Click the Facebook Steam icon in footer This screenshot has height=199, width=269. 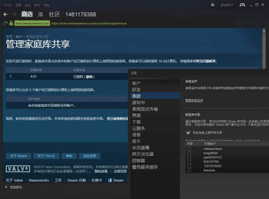point(110,180)
